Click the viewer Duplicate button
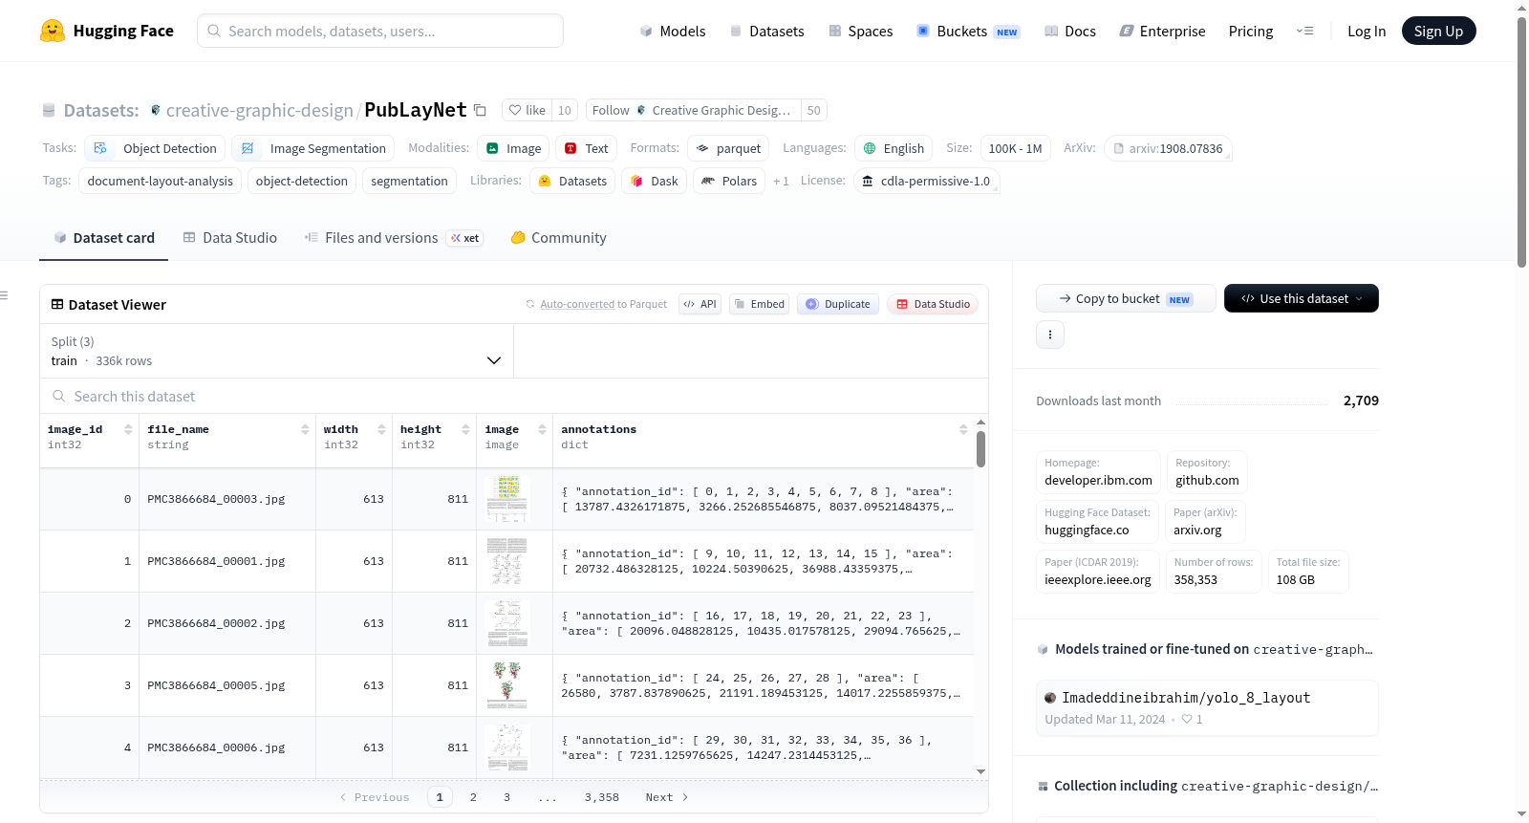 pos(838,304)
